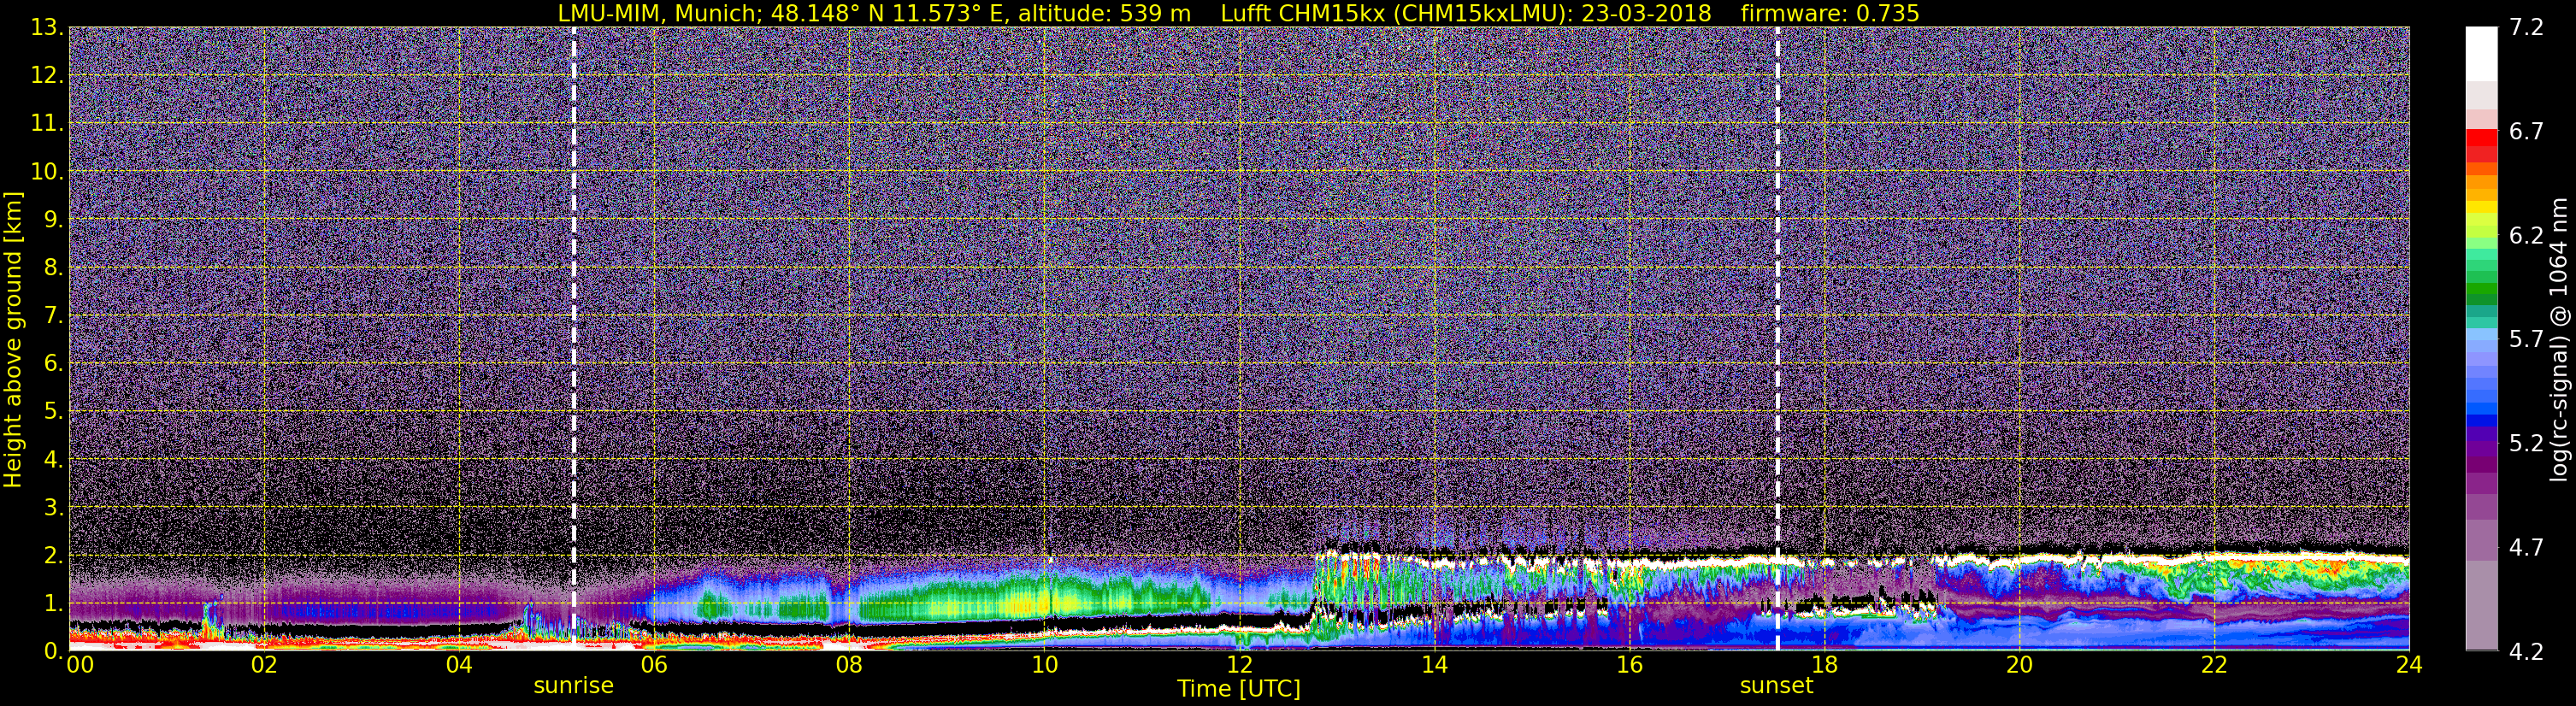Click the '06' time axis tick label
This screenshot has height=706, width=2576.
[x=654, y=665]
